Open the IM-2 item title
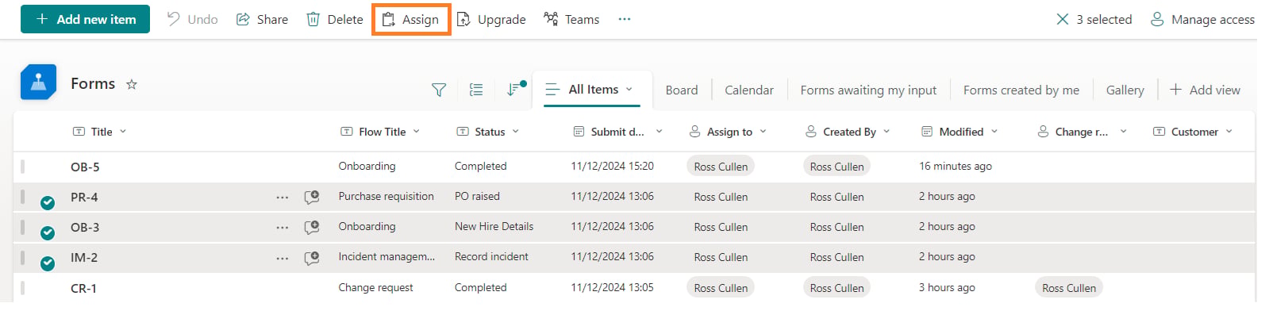The height and width of the screenshot is (311, 1269). click(x=84, y=258)
